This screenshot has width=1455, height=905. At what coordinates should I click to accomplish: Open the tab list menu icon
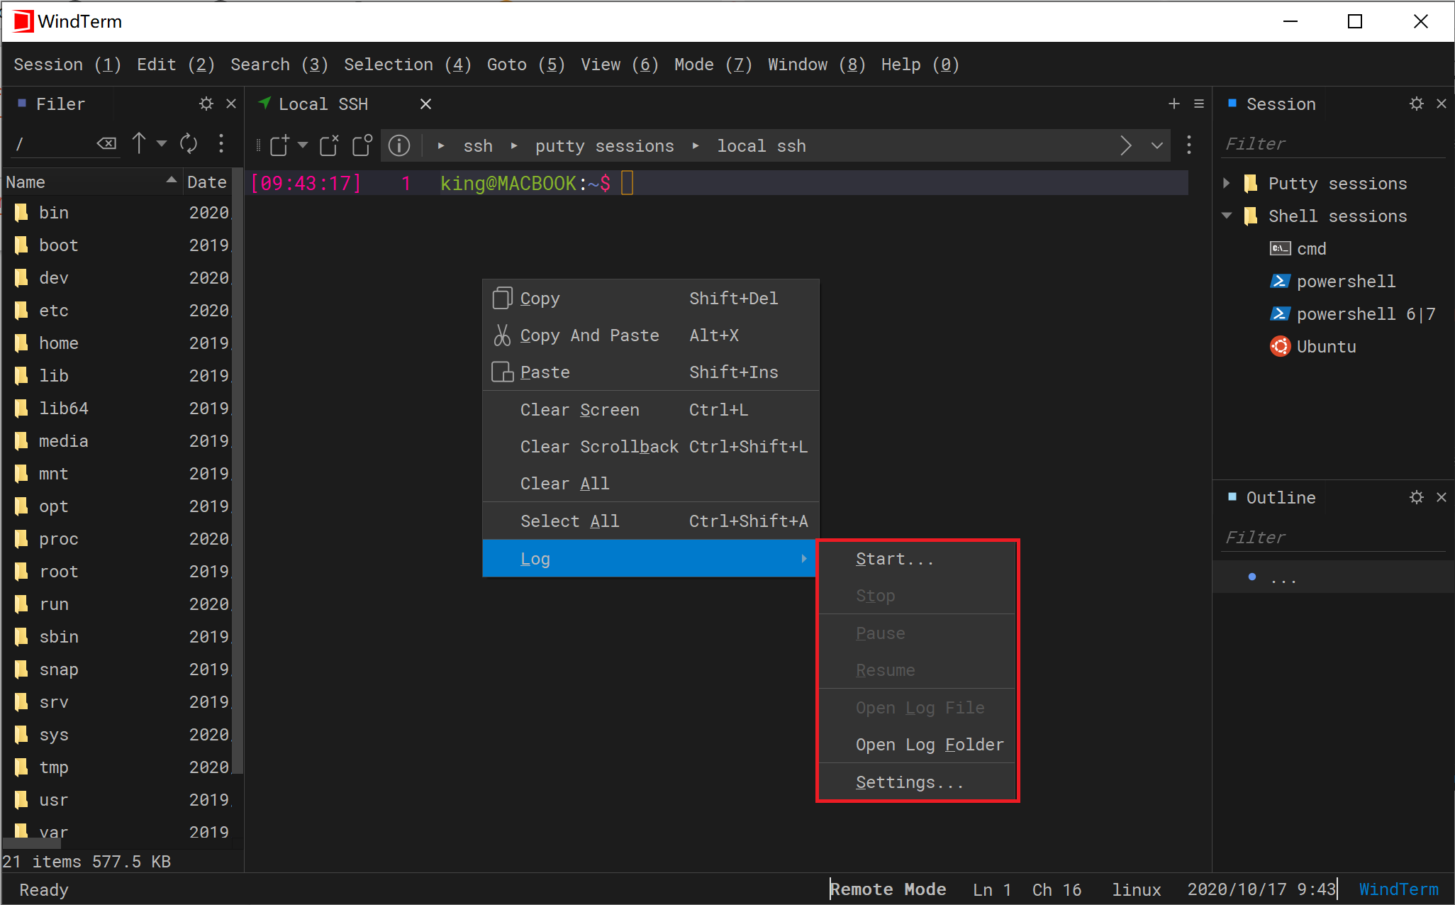1199,104
